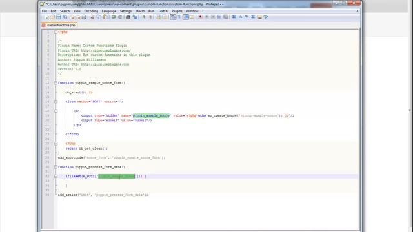Open the User Defined Language dialog icon
The height and width of the screenshot is (232, 413).
pos(192,17)
